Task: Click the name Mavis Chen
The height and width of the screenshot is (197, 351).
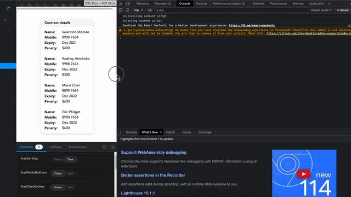Action: 71,85
